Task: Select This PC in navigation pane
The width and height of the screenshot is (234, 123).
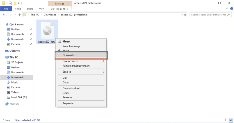Action: coord(14,57)
